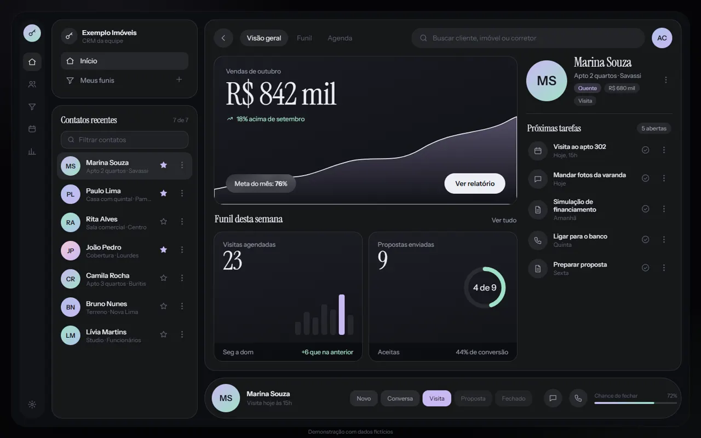
Task: Open the calendar icon in the left rail
Action: click(x=32, y=129)
